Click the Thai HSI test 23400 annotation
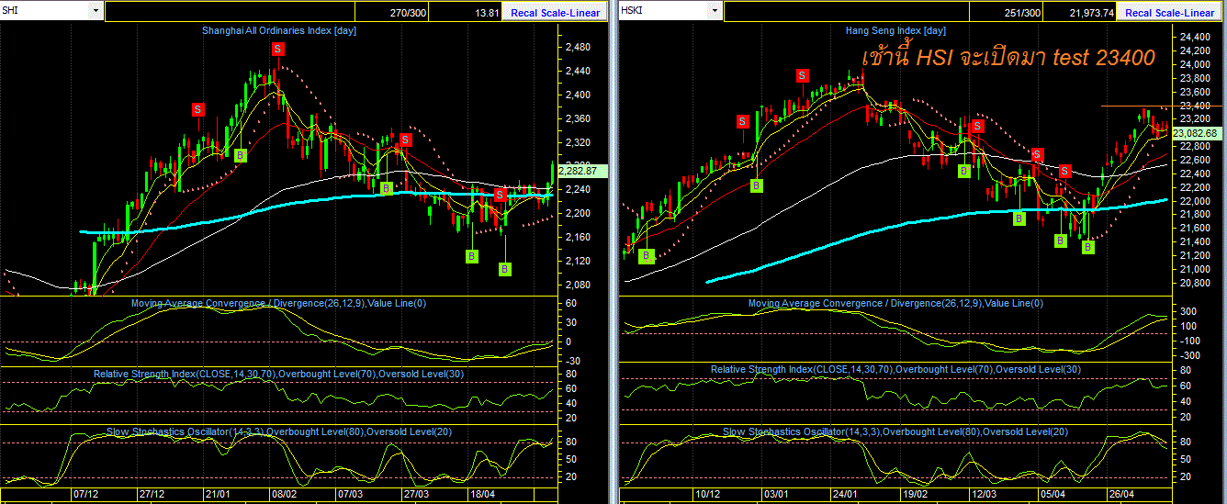Screen dimensions: 1227x504 pos(1008,57)
